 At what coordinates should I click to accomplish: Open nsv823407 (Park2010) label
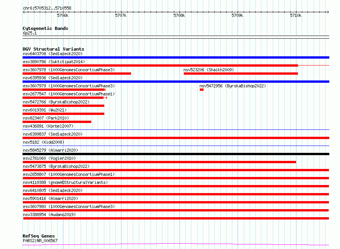point(46,118)
